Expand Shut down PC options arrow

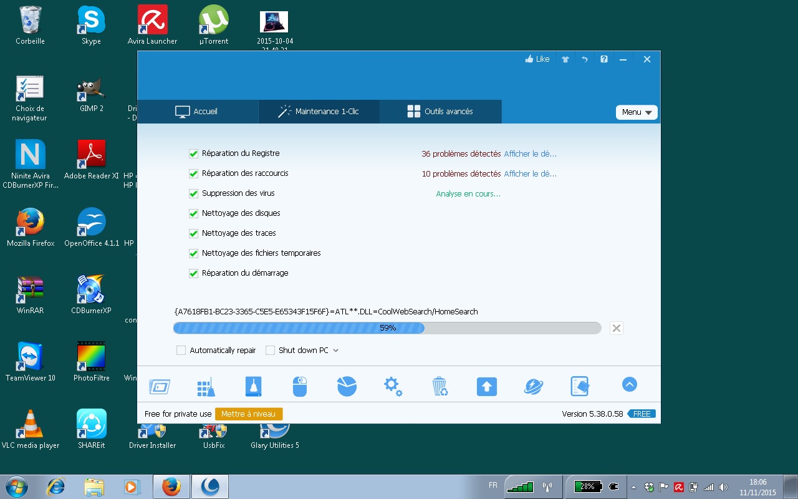point(336,351)
